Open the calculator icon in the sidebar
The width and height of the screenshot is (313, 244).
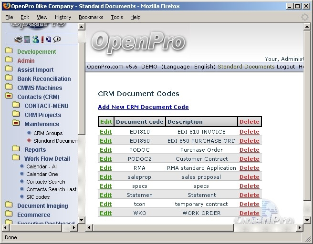[27, 39]
